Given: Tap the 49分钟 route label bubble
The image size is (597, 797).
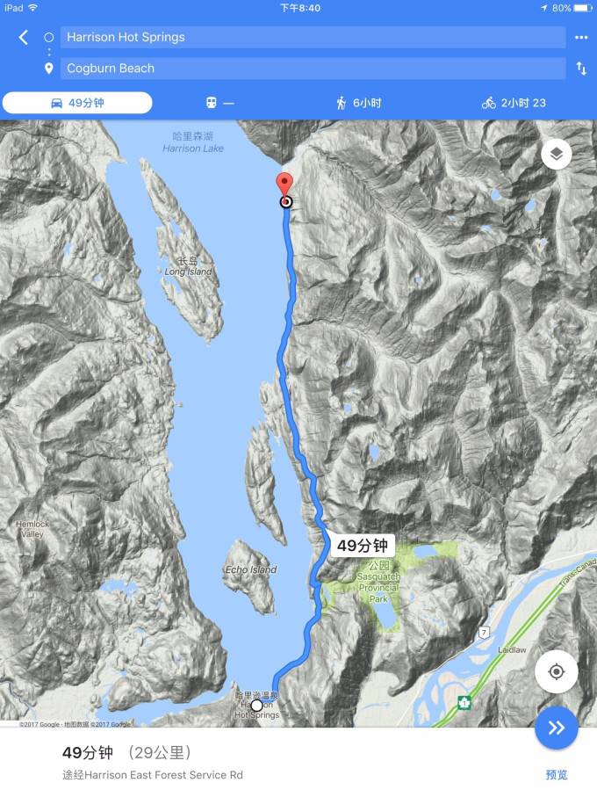Looking at the screenshot, I should (x=362, y=546).
